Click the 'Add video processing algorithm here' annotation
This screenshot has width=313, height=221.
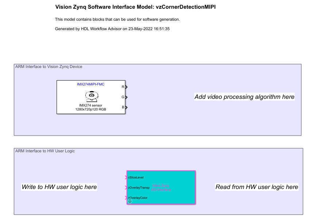(244, 97)
